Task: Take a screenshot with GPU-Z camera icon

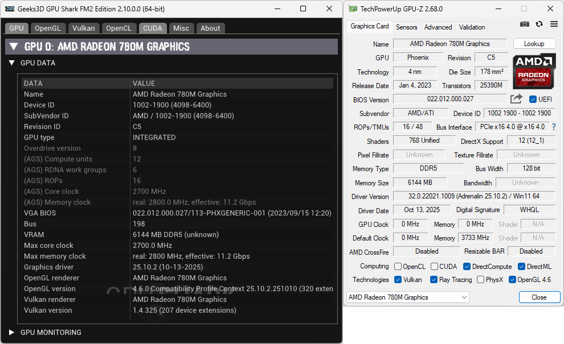Action: (x=525, y=24)
